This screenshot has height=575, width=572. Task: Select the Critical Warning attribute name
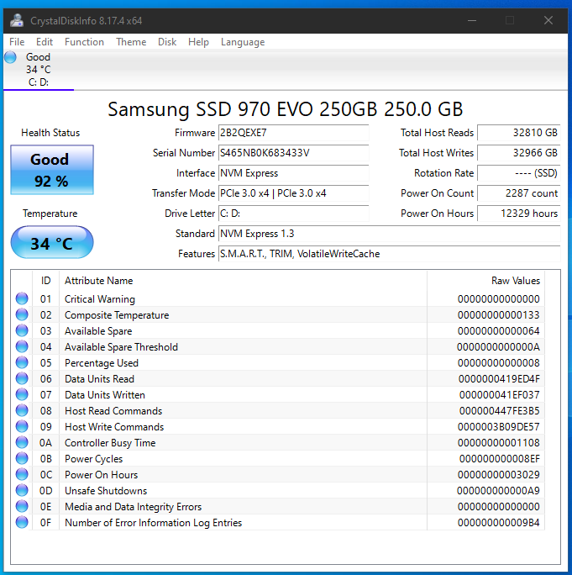coord(100,299)
